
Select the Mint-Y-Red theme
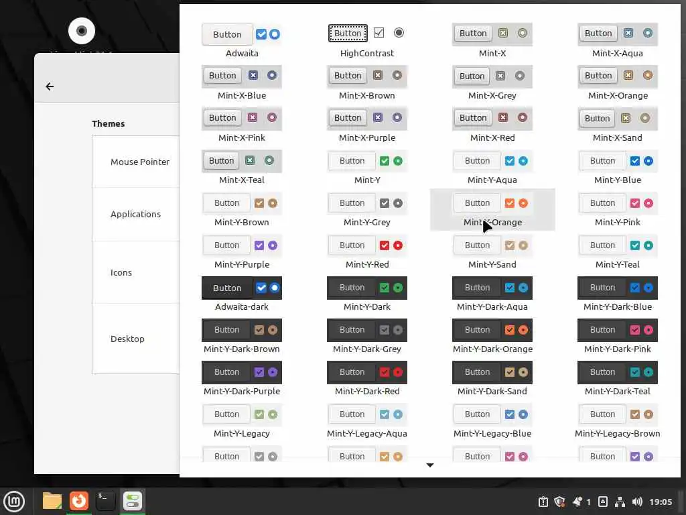click(367, 252)
